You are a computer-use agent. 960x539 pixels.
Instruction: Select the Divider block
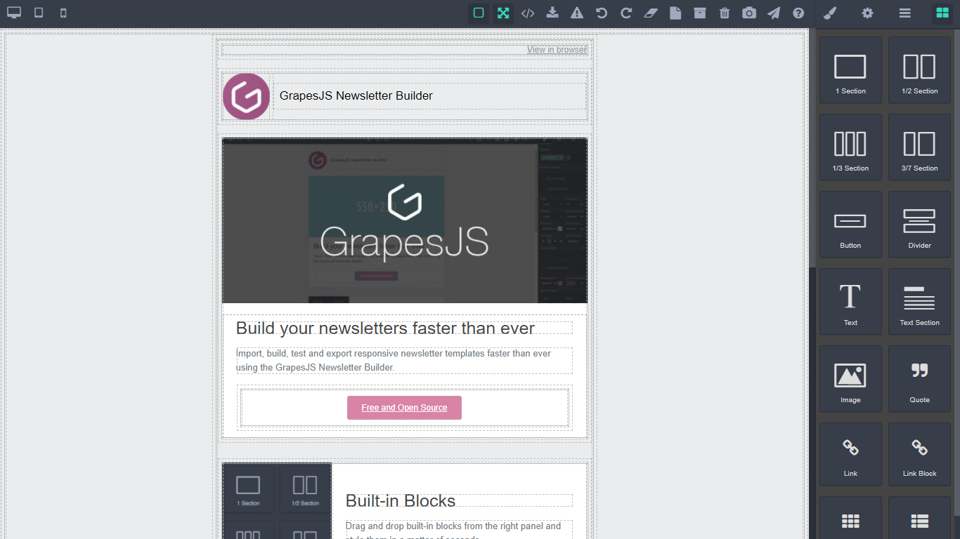(x=919, y=225)
